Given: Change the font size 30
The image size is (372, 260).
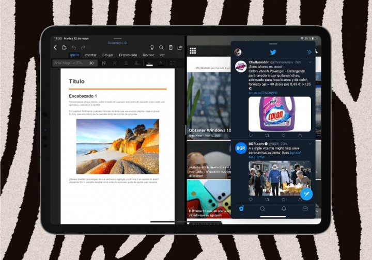Looking at the screenshot, I should (91, 63).
